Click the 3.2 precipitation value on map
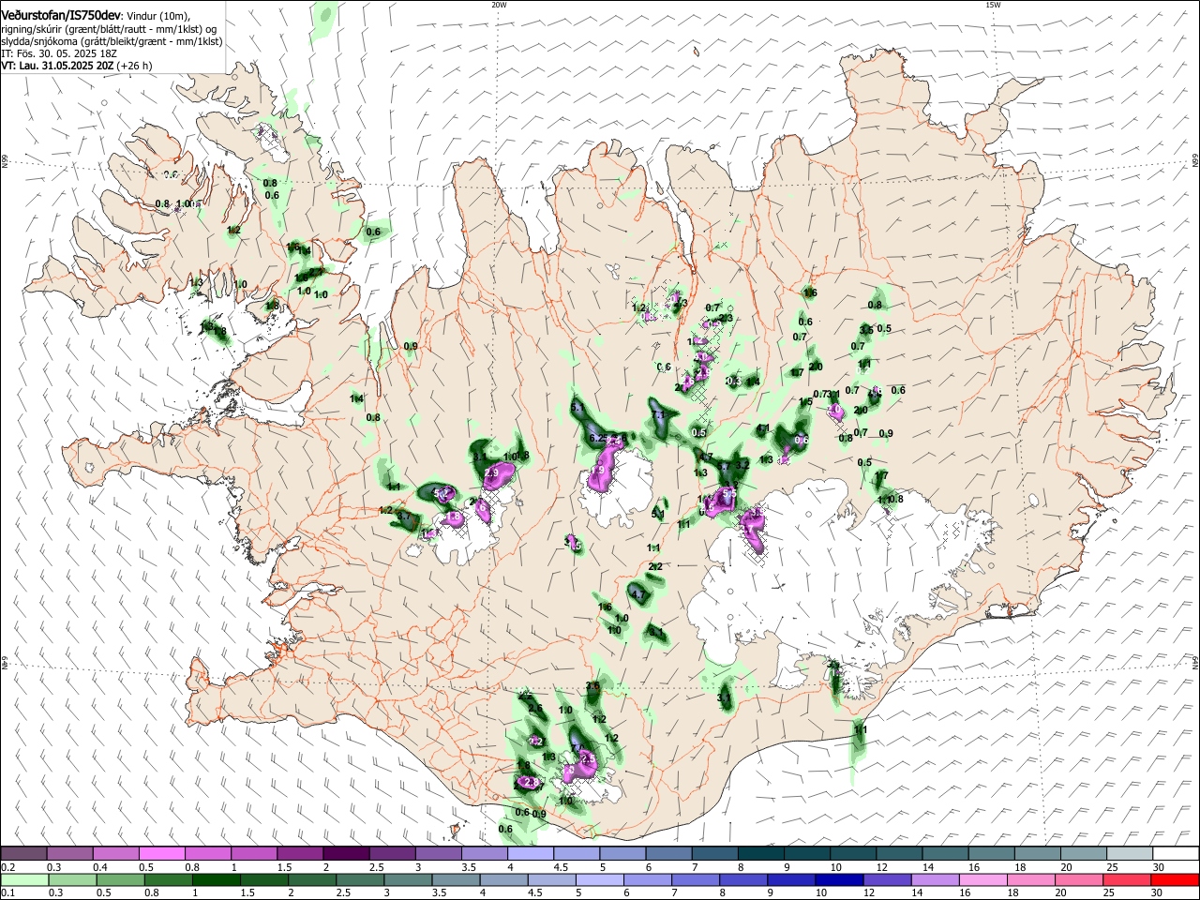 pos(742,464)
